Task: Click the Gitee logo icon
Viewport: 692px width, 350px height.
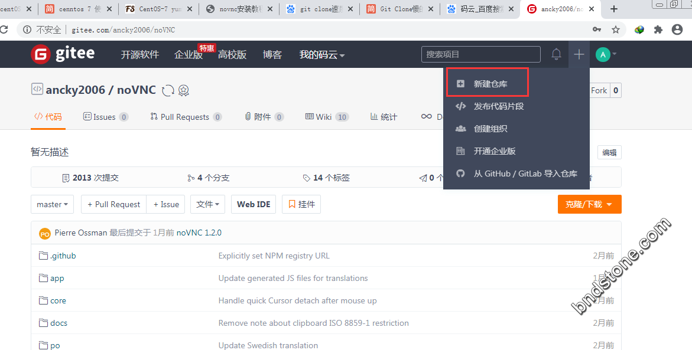Action: [41, 54]
